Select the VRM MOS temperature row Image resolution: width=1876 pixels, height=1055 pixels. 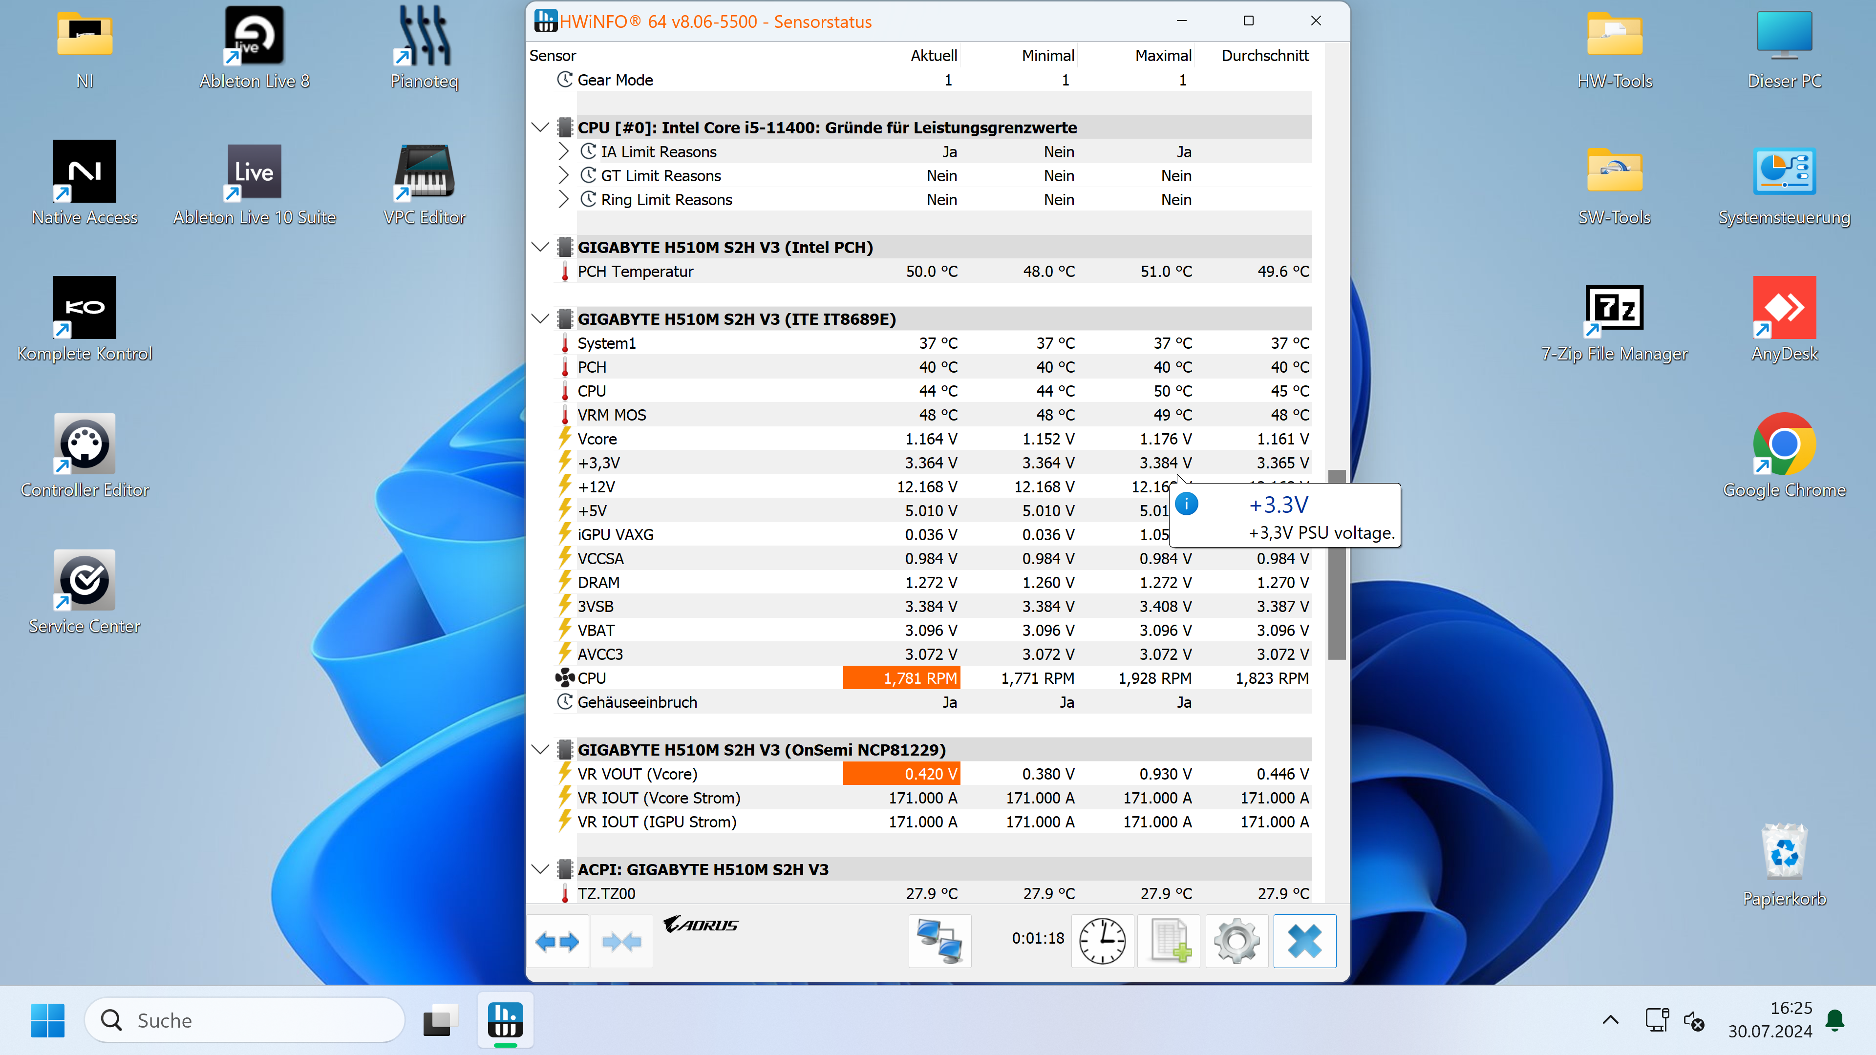click(x=933, y=415)
